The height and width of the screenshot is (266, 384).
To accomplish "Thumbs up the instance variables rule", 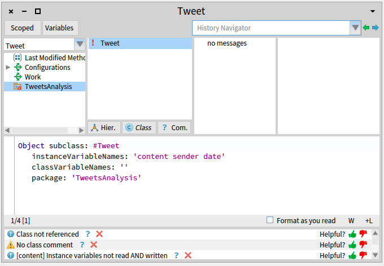I will (x=353, y=255).
